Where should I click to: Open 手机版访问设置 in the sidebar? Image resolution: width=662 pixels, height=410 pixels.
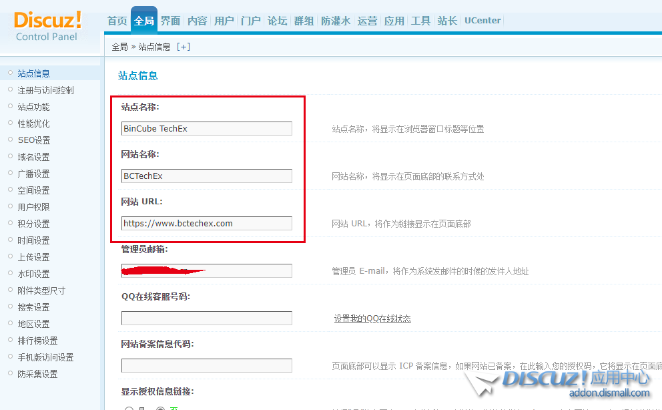pyautogui.click(x=45, y=357)
